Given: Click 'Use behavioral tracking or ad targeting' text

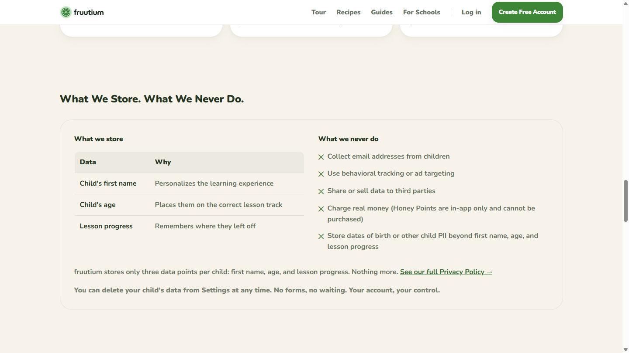Looking at the screenshot, I should click(391, 173).
